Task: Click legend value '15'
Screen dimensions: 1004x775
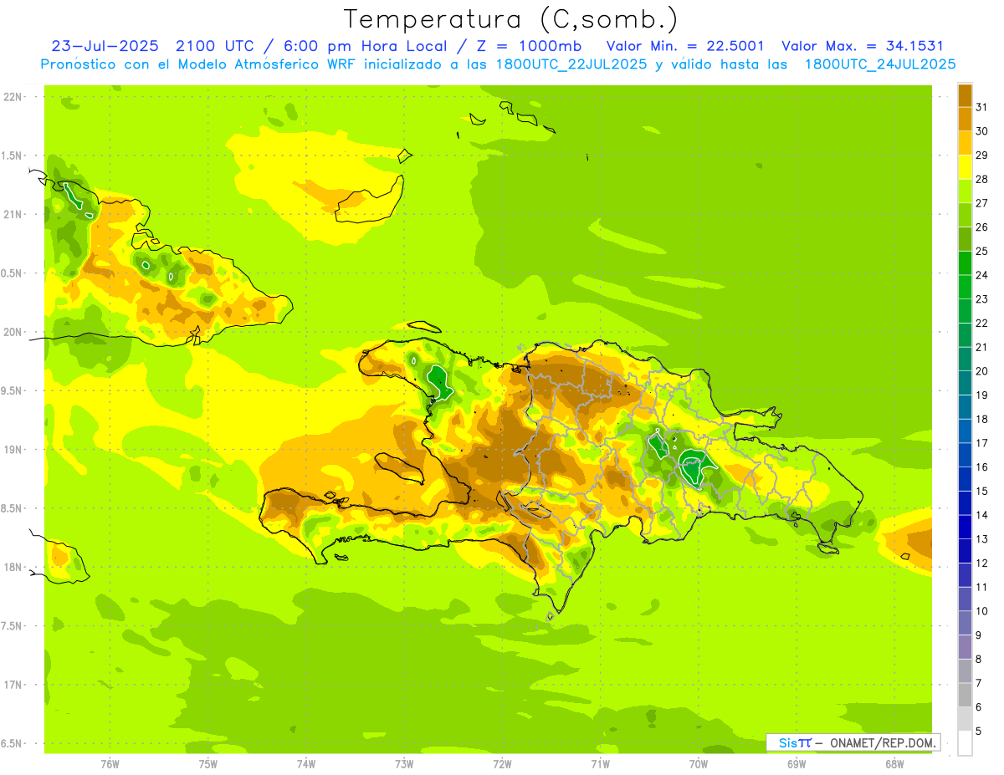Action: point(981,491)
